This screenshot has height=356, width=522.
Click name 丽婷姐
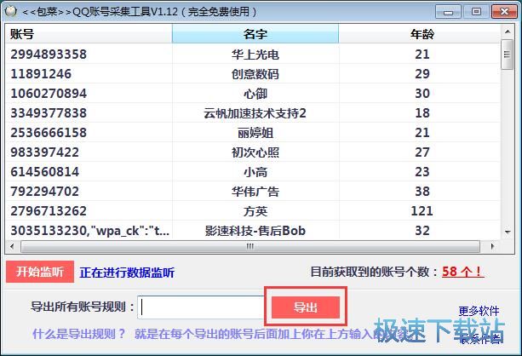255,133
